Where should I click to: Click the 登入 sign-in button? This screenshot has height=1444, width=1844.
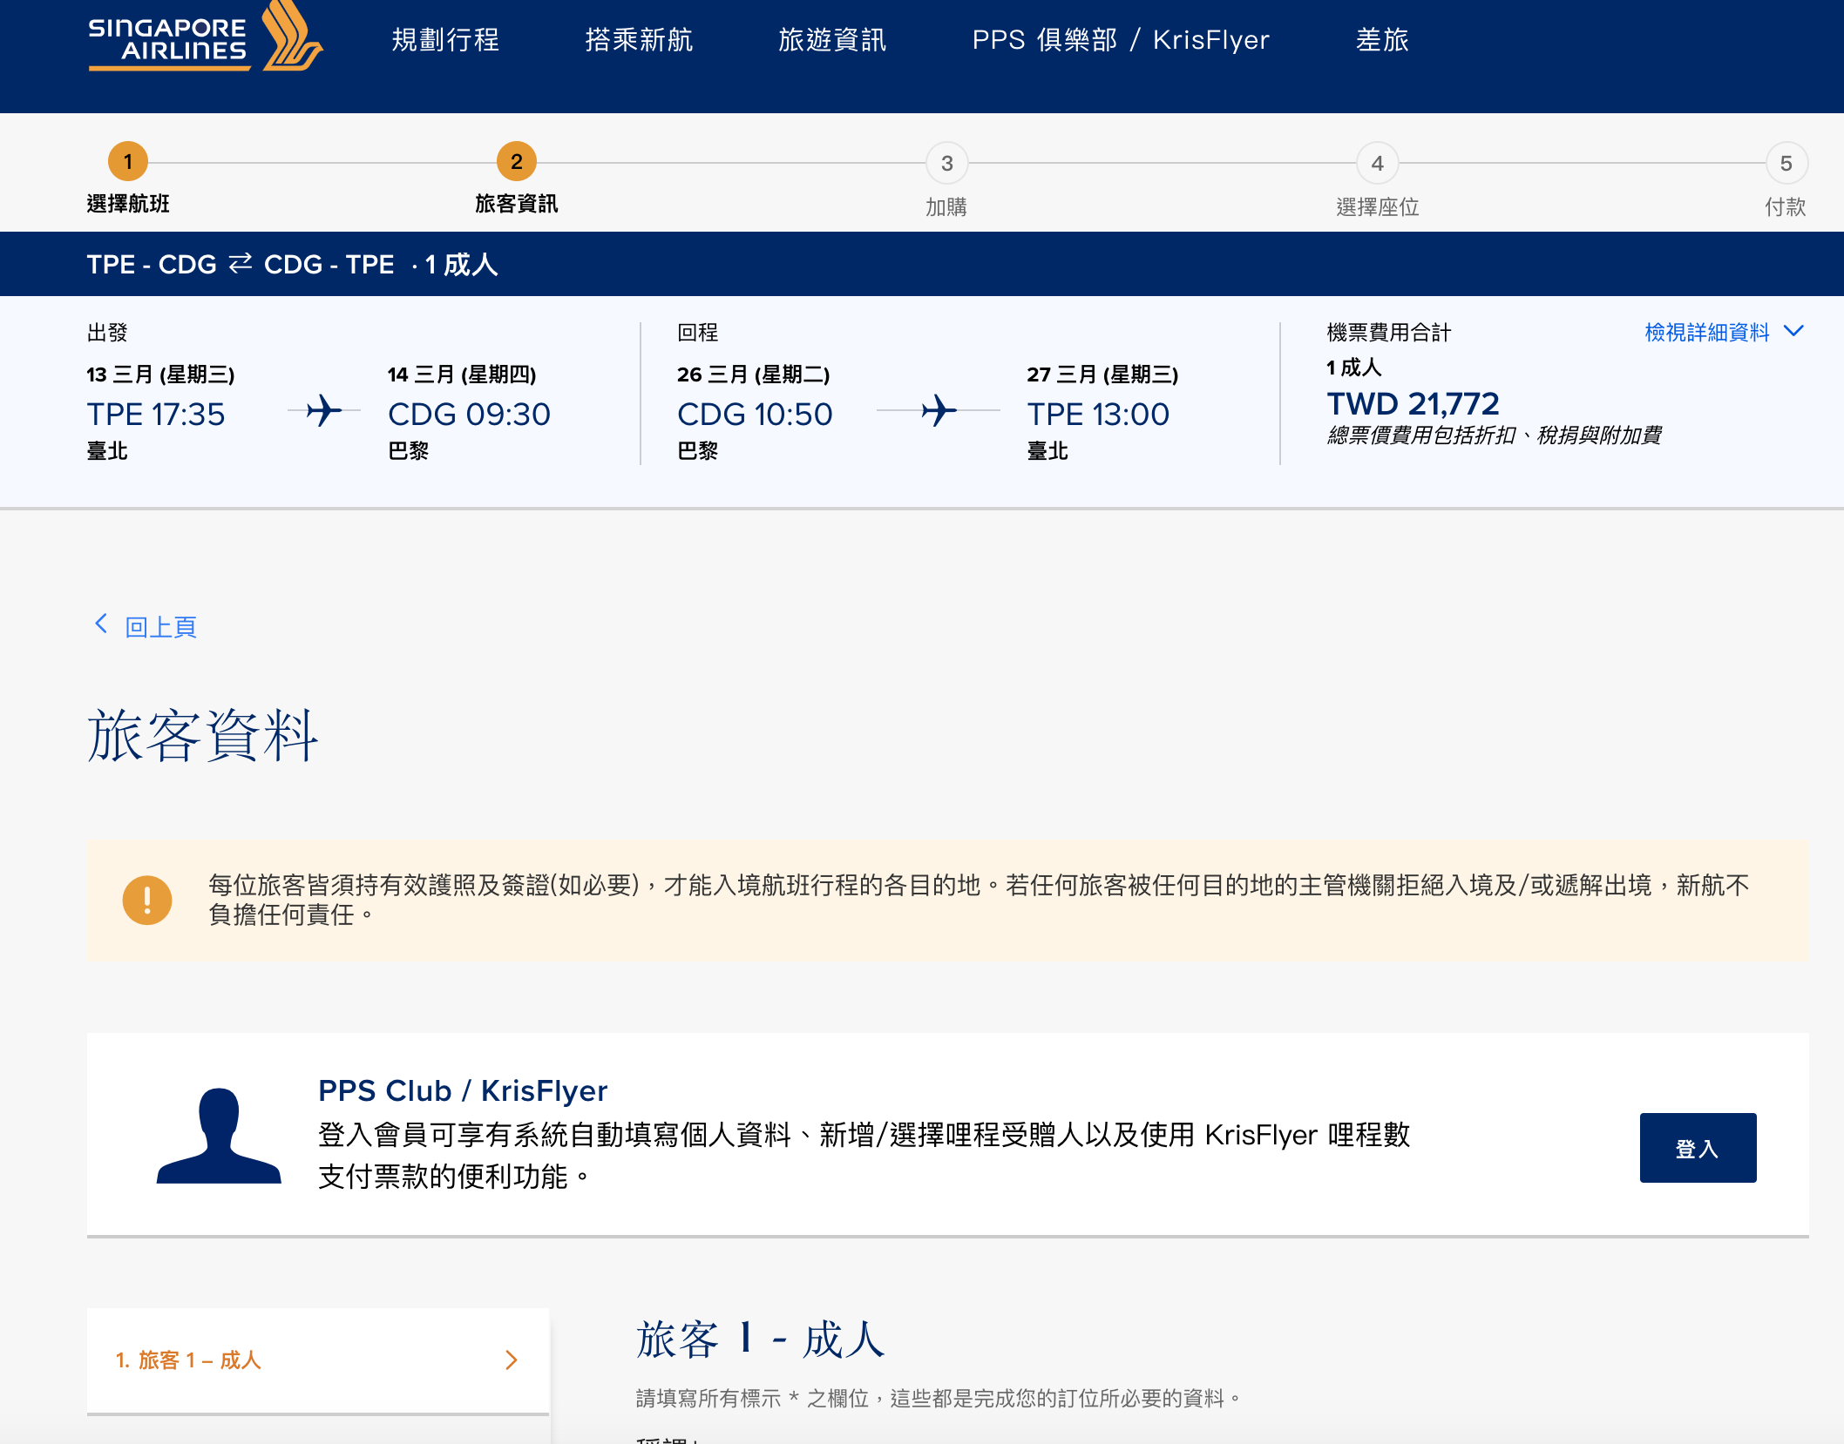[1697, 1148]
